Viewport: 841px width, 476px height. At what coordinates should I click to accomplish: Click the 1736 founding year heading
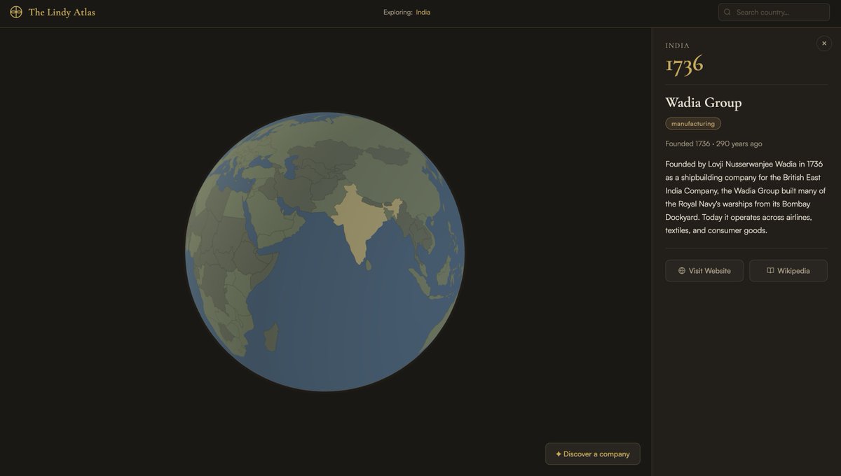[x=684, y=64]
